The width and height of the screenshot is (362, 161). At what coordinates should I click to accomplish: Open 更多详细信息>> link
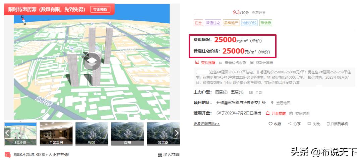(206, 124)
